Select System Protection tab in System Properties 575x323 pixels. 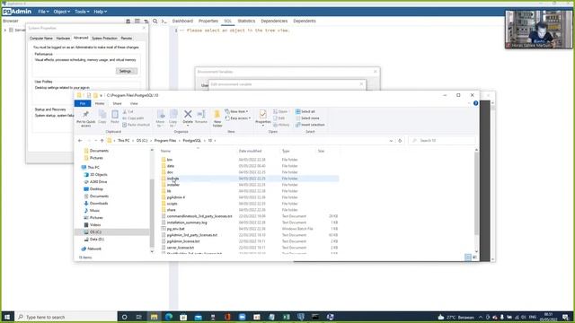pyautogui.click(x=104, y=38)
